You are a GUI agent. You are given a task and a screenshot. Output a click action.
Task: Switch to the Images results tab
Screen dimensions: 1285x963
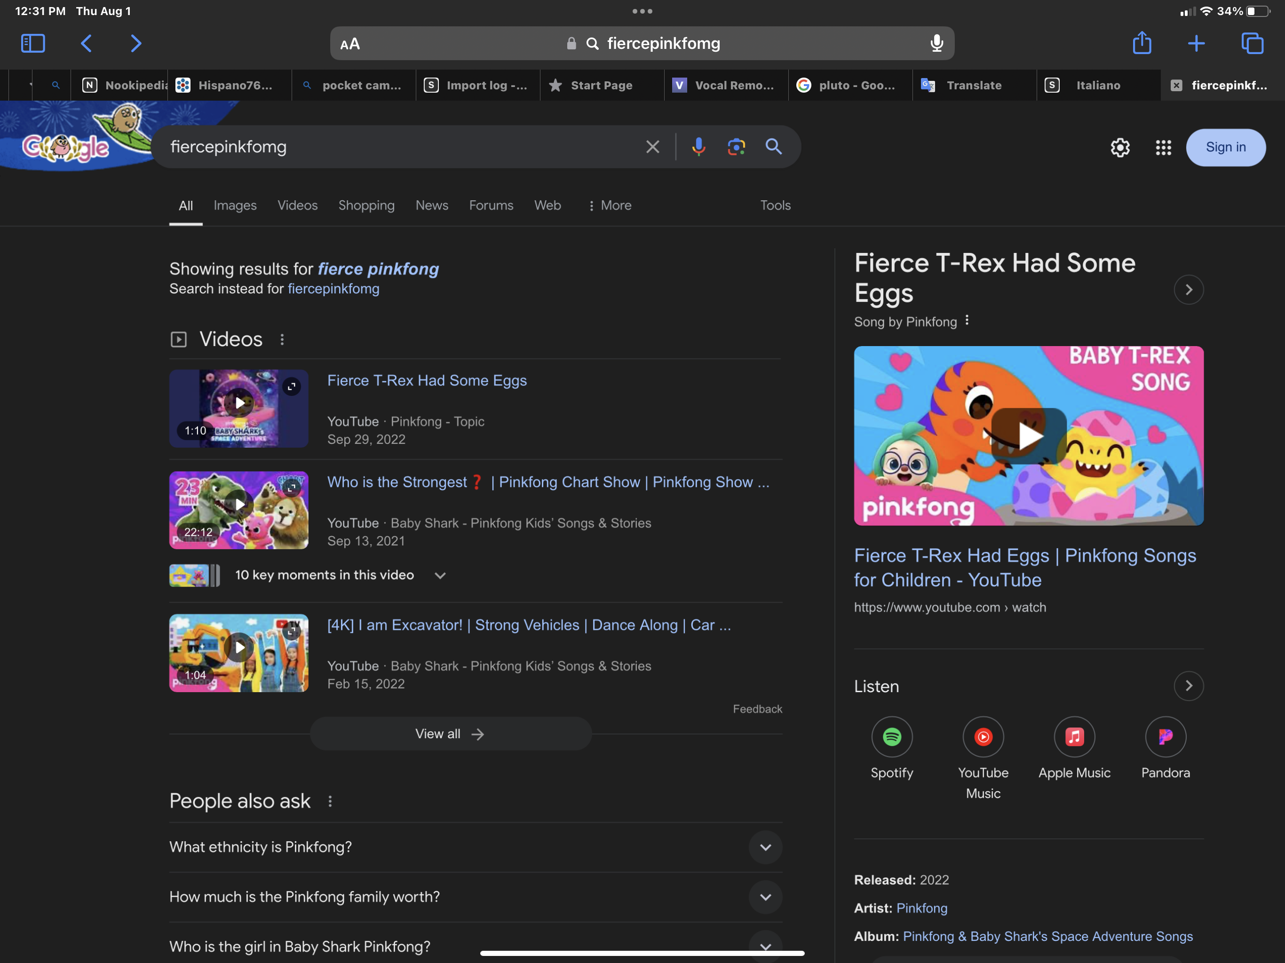(235, 205)
